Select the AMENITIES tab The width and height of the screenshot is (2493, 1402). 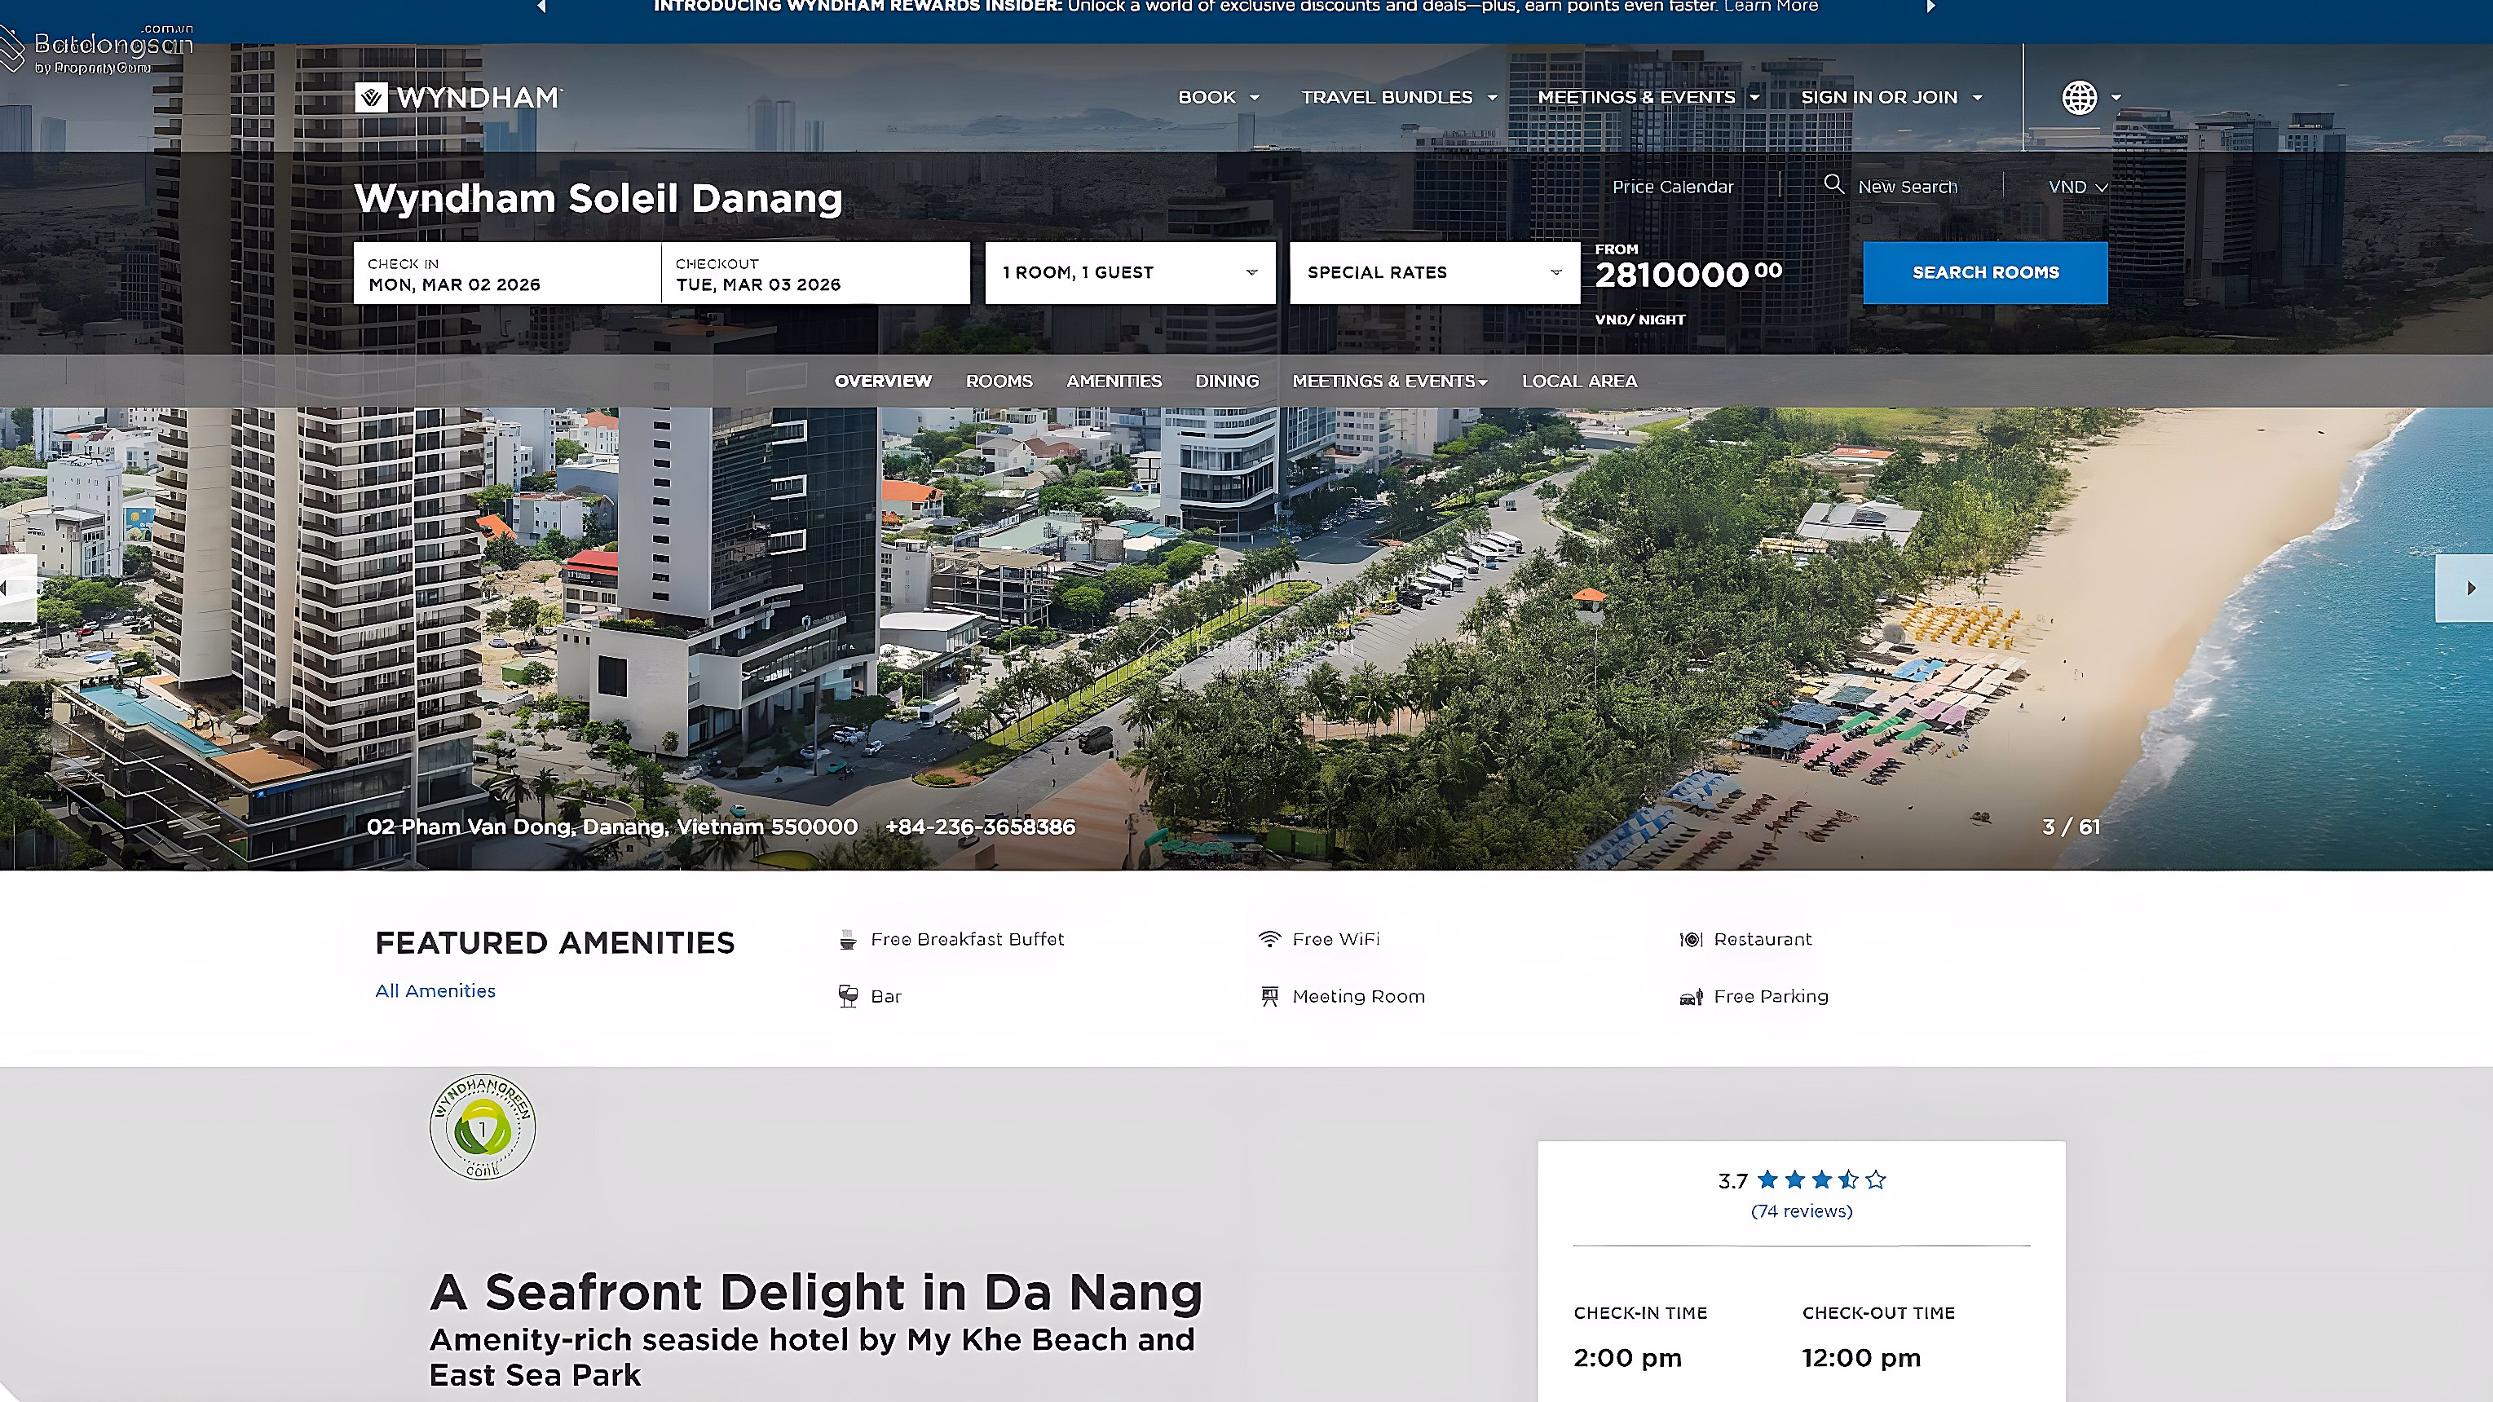coord(1114,381)
